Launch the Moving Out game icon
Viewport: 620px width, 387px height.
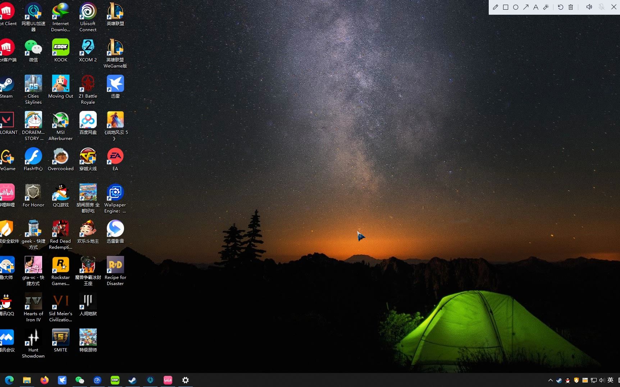click(x=61, y=87)
